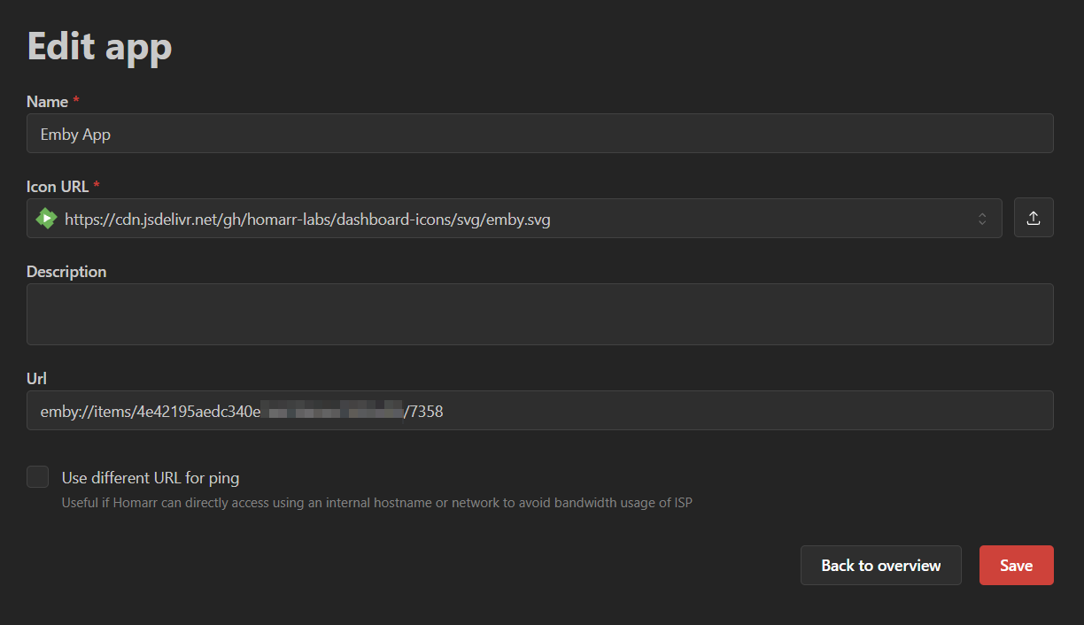
Task: Click the Description label
Action: point(66,272)
